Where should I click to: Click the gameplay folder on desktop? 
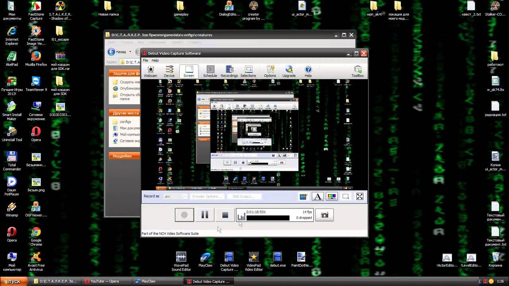181,9
